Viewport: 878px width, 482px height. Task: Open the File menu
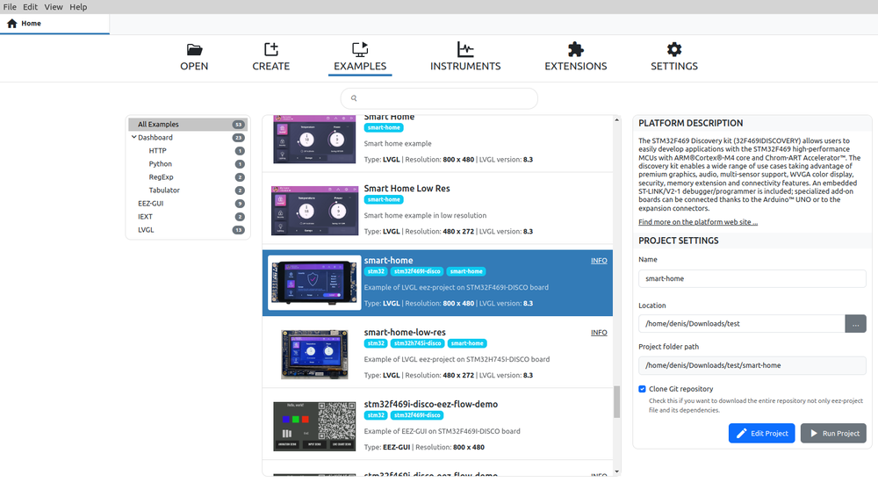click(10, 7)
